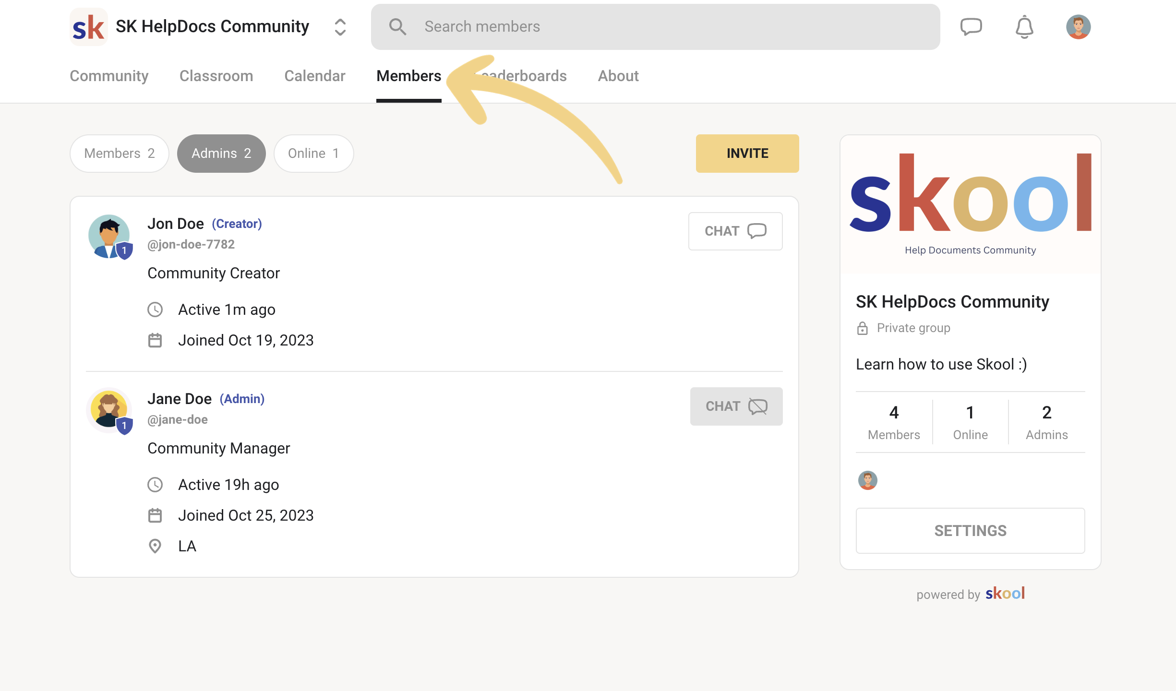The image size is (1176, 691).
Task: Go to the Community tab
Action: [109, 76]
